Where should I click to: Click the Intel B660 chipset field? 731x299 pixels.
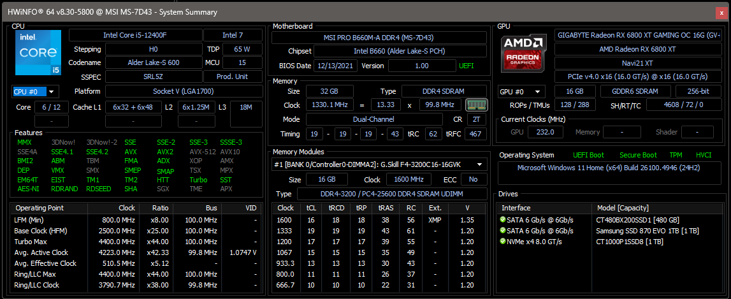coord(400,51)
